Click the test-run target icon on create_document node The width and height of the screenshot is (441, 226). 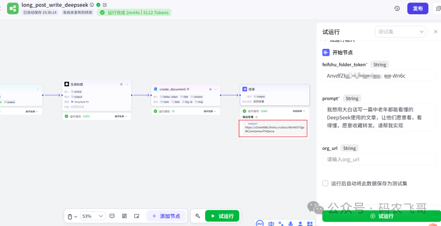(x=210, y=89)
